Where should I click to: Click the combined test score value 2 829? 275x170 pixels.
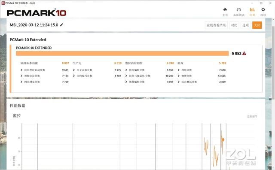(x=223, y=82)
